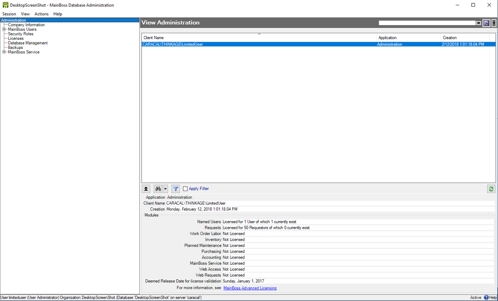Select Security Roles tree item

click(21, 34)
